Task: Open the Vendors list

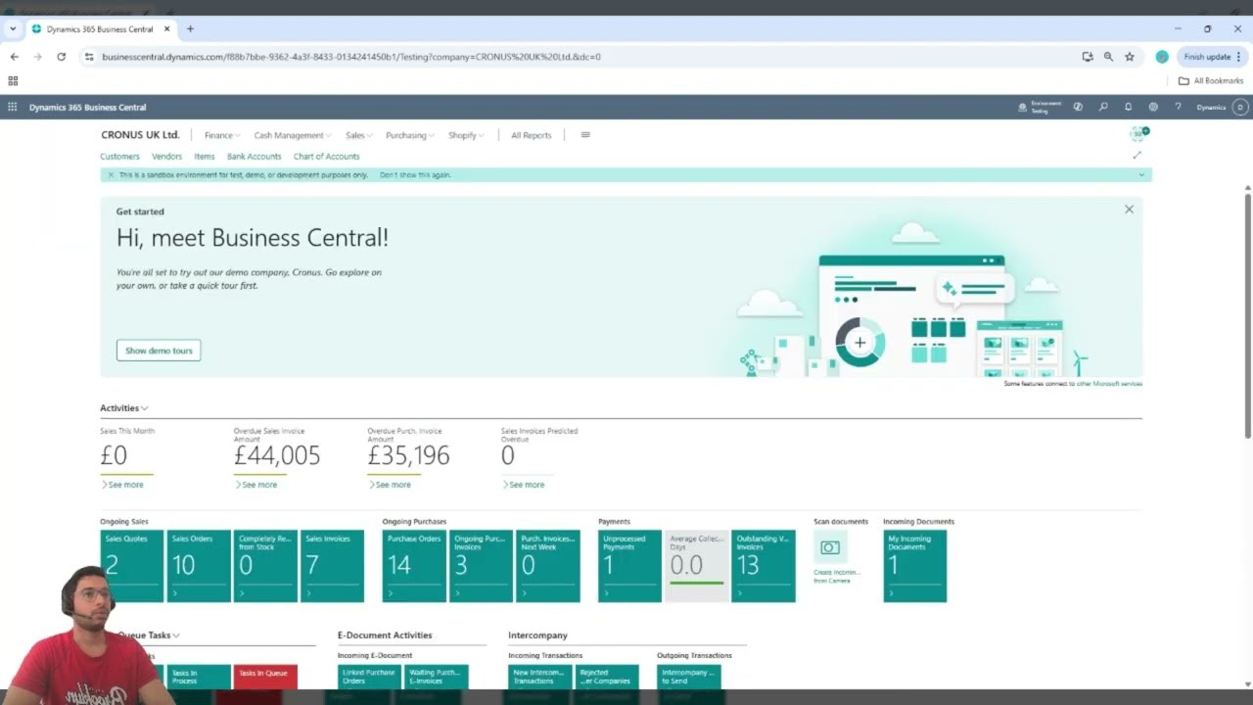Action: 166,156
